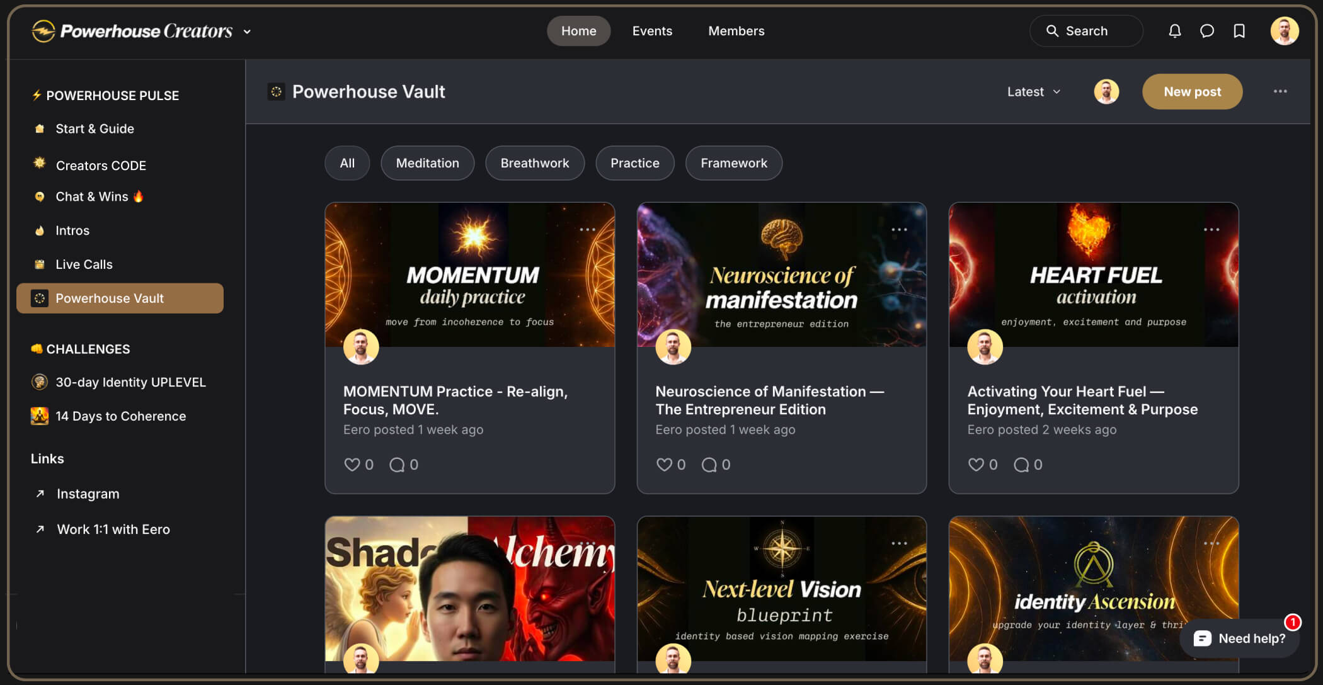Screen dimensions: 1323x685
Task: Switch to the Events tab
Action: (652, 31)
